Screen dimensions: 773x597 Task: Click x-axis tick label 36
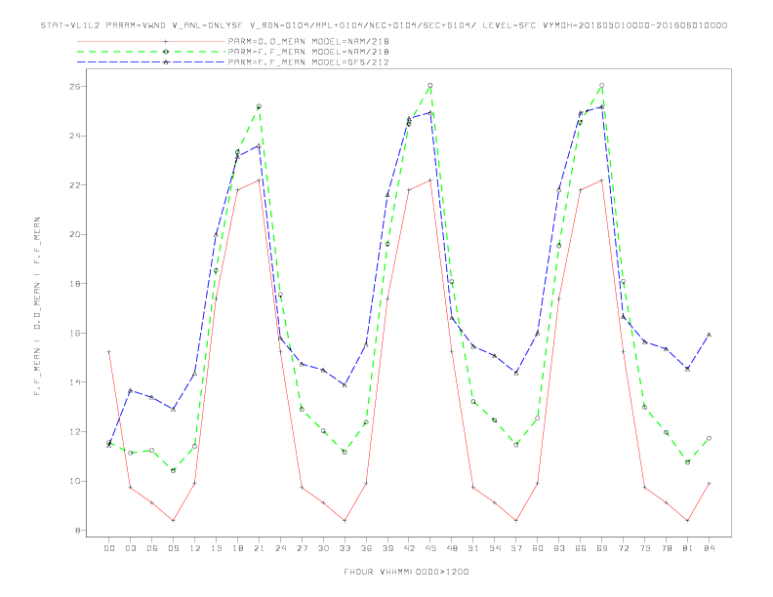(366, 548)
